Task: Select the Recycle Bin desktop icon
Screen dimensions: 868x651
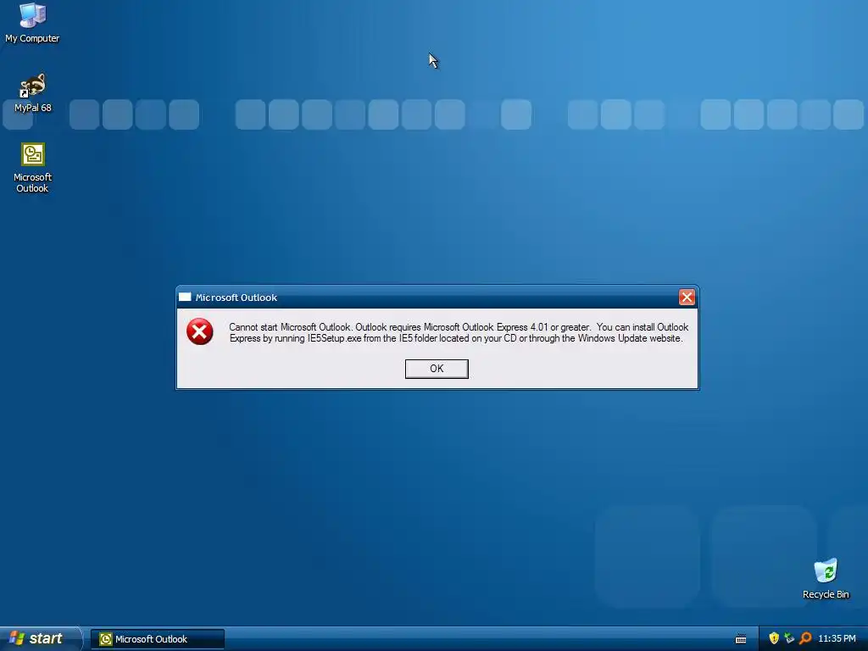Action: tap(826, 579)
